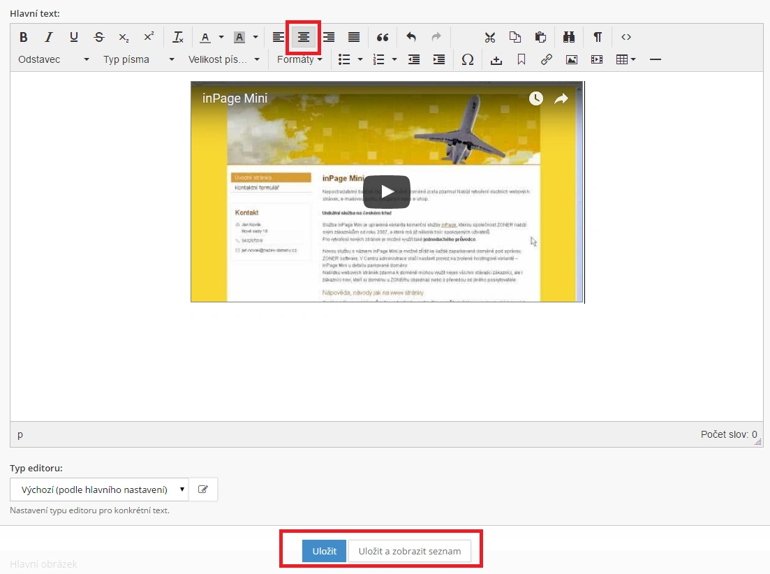This screenshot has height=574, width=770.
Task: Decrease paragraph indent
Action: [414, 59]
